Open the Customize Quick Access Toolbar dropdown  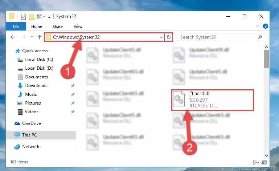tap(49, 17)
